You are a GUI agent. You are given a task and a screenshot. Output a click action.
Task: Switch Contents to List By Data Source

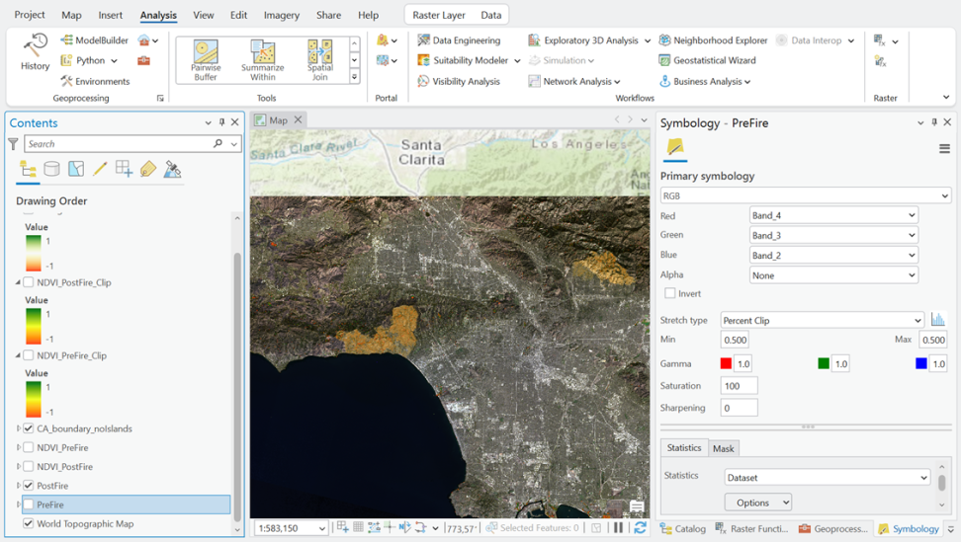(52, 170)
